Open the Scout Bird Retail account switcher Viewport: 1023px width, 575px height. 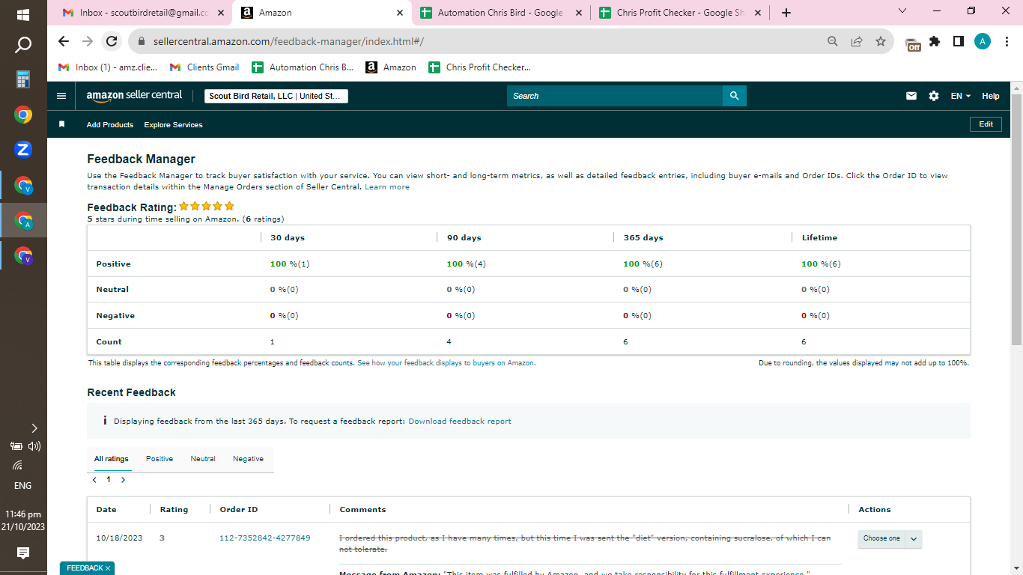point(276,96)
